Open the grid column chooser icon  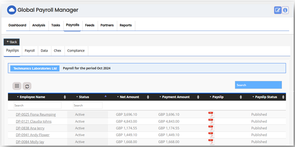click(x=17, y=86)
